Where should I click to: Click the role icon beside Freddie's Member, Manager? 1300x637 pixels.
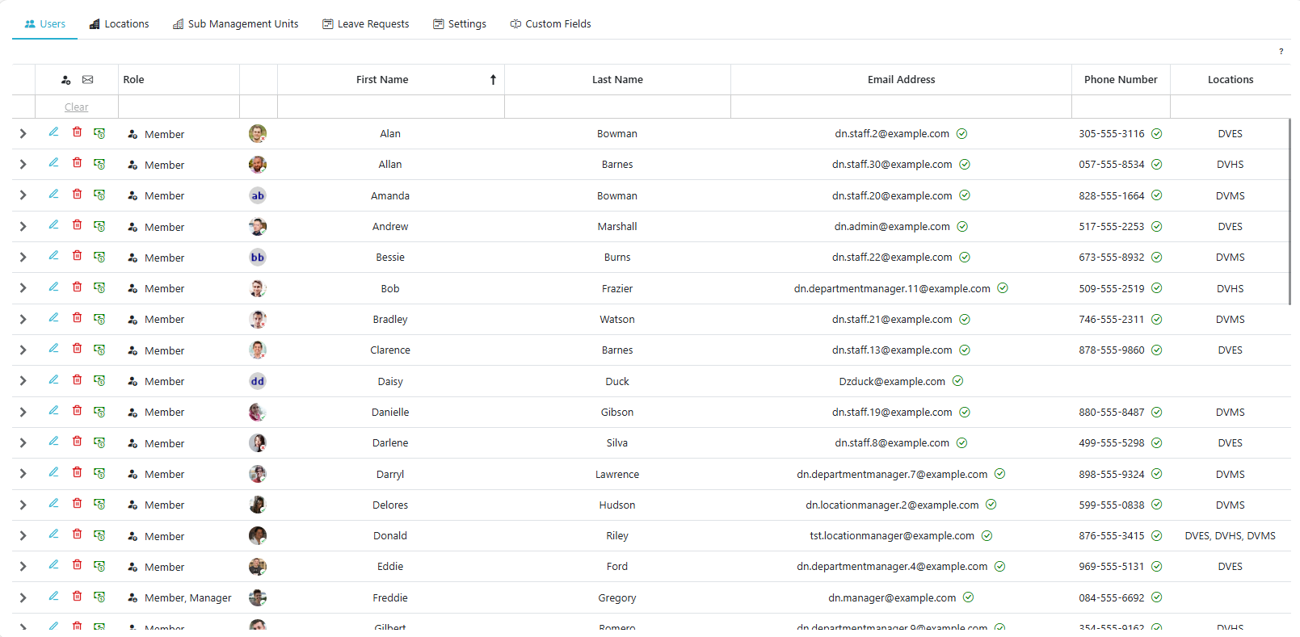point(133,598)
